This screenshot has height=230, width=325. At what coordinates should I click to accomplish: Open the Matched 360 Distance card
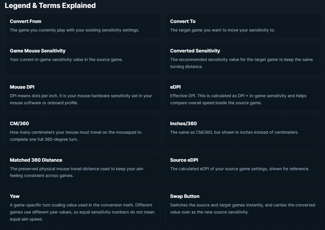tap(83, 168)
